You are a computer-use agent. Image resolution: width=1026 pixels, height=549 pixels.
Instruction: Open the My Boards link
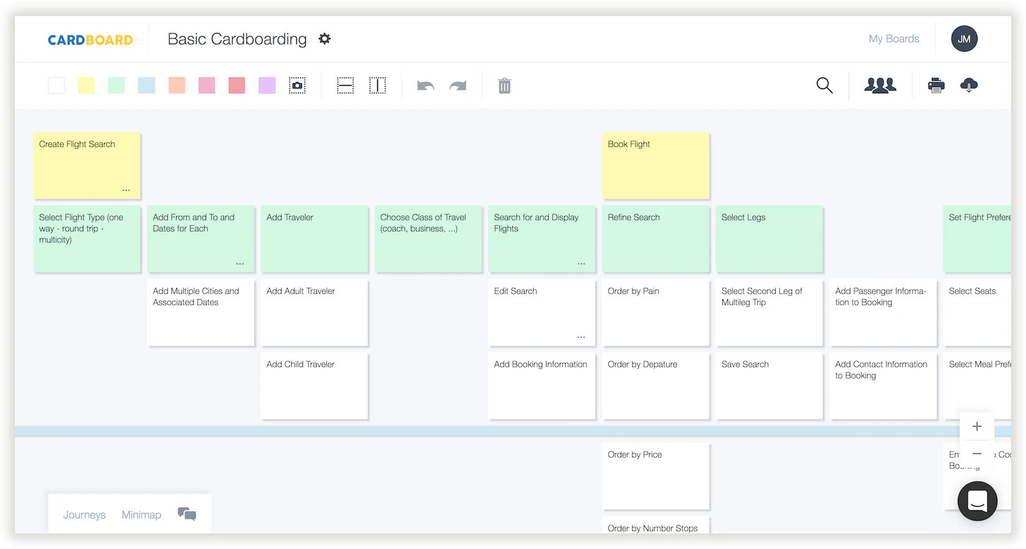pos(893,39)
